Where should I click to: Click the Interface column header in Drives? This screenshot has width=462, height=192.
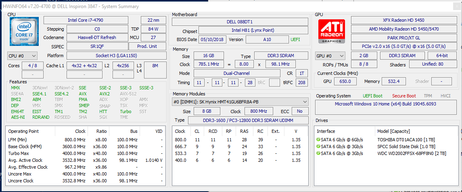[x=326, y=131]
